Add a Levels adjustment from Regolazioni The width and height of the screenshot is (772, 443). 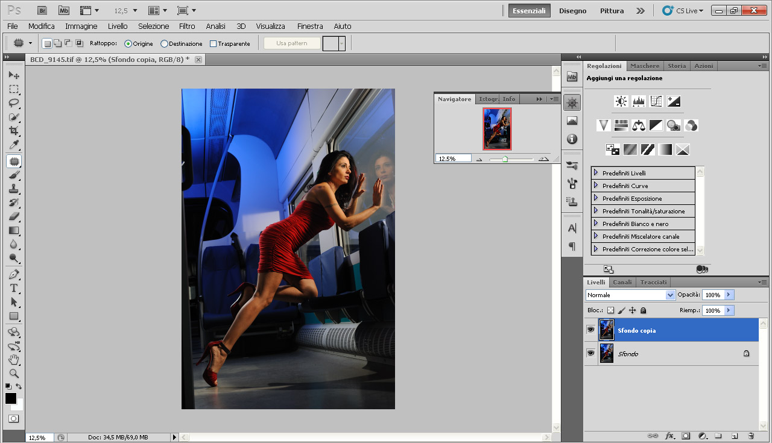pyautogui.click(x=639, y=101)
